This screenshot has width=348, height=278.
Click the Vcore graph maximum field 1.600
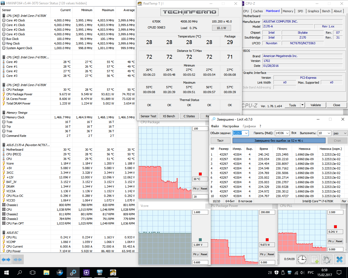coord(200,212)
